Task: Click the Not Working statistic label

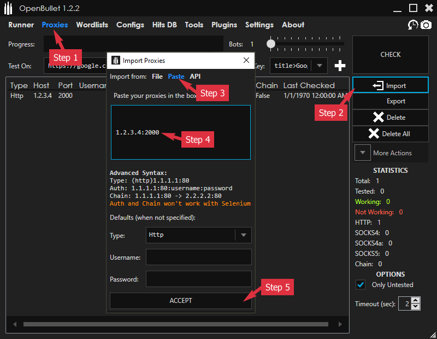Action: coord(374,212)
